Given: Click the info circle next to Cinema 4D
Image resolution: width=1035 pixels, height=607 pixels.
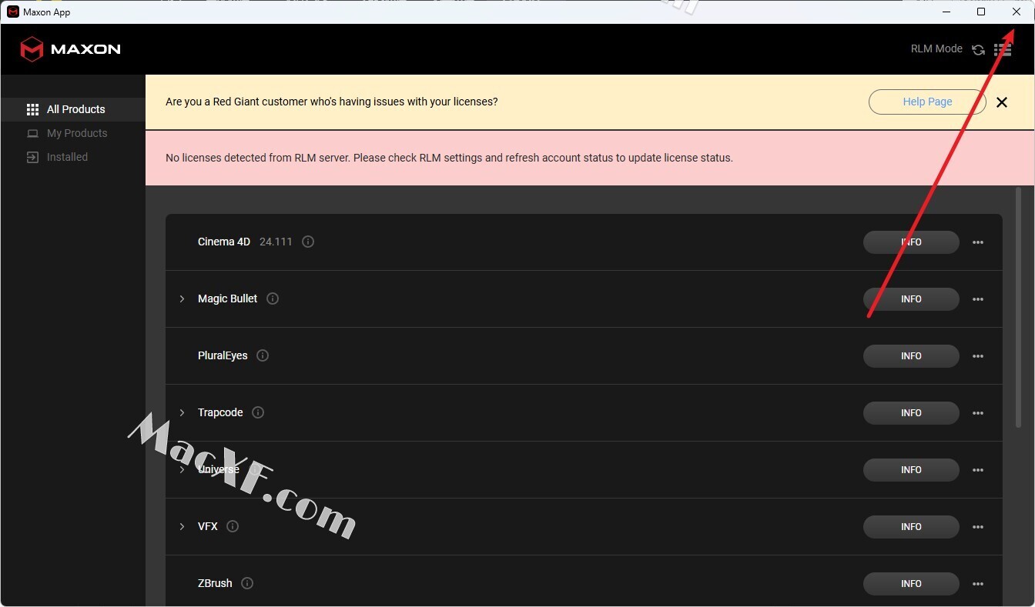Looking at the screenshot, I should (308, 242).
